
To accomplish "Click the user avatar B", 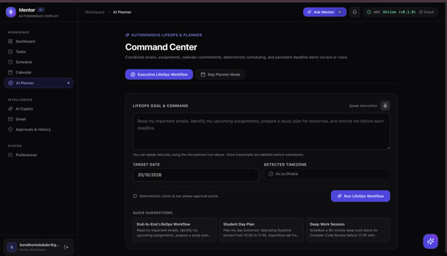I will point(12,247).
